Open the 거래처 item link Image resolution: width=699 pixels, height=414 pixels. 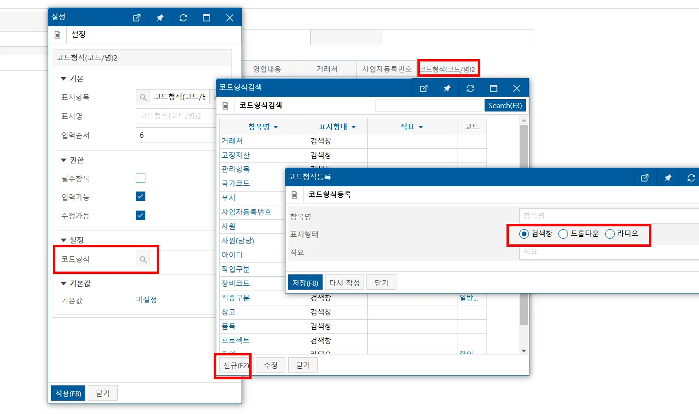click(x=232, y=141)
